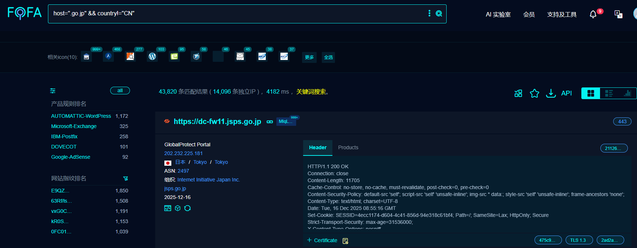Switch to the Products tab
This screenshot has height=248, width=637.
(x=348, y=147)
